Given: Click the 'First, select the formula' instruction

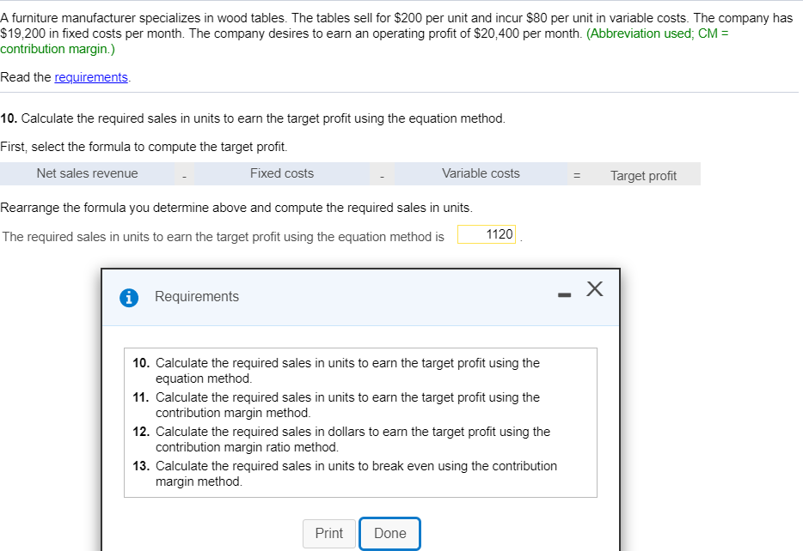Looking at the screenshot, I should (144, 148).
